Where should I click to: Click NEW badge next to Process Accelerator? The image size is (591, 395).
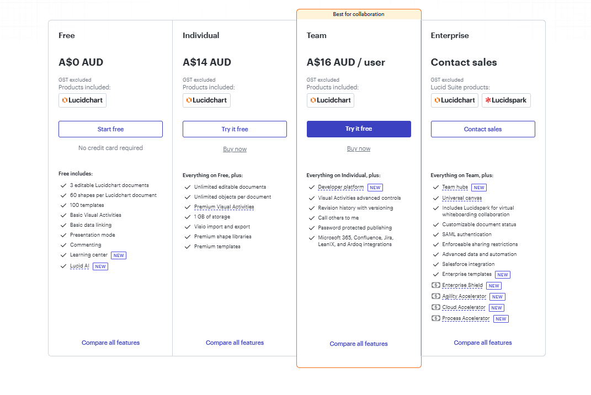click(501, 319)
